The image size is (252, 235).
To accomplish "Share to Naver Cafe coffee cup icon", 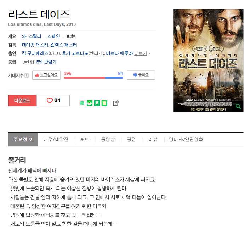I will (90, 103).
